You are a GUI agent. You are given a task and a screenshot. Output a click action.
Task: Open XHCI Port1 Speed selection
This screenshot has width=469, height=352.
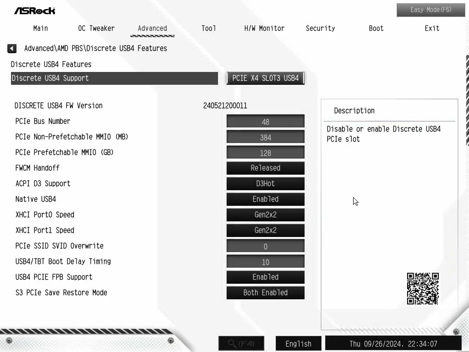(265, 231)
